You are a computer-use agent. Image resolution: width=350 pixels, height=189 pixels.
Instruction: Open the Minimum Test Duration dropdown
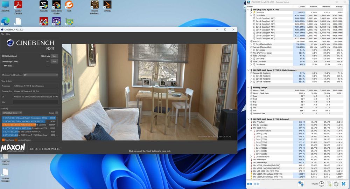coord(40,75)
